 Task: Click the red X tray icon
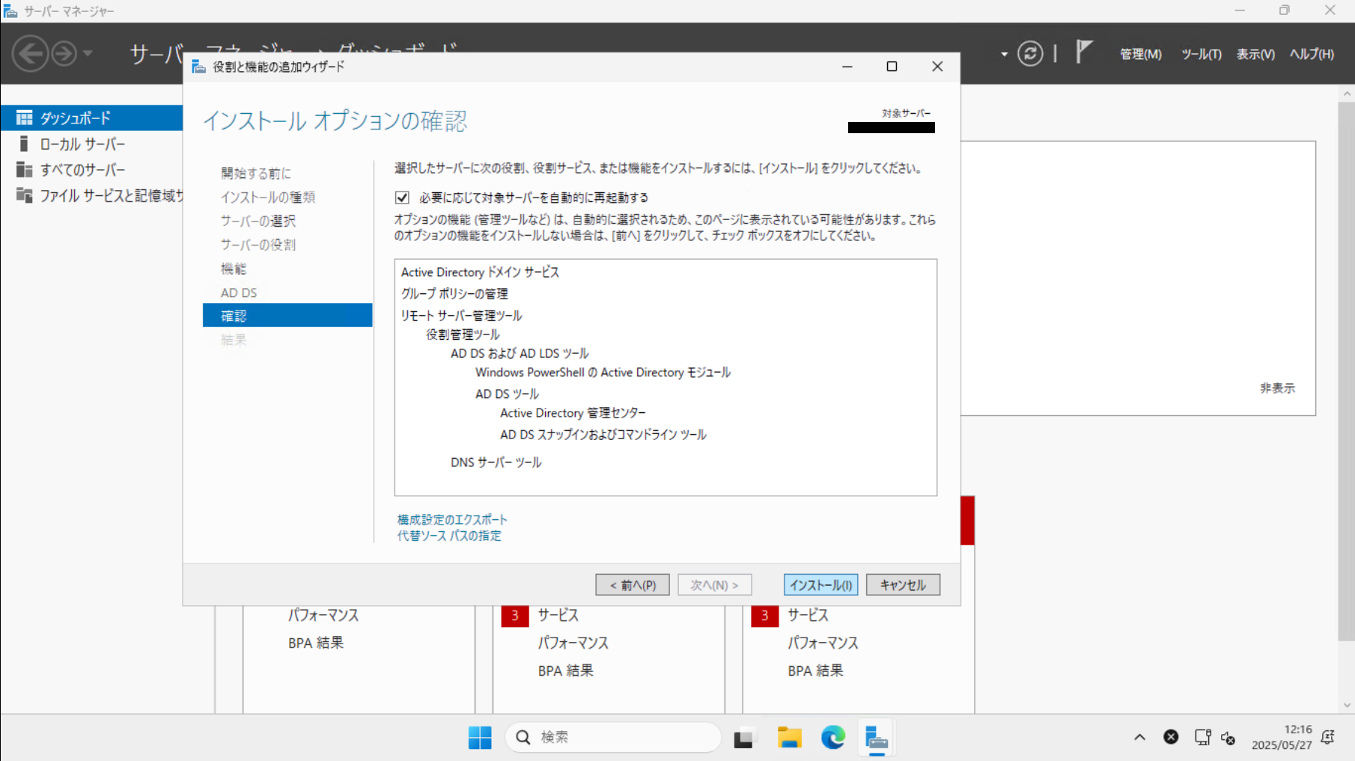pos(1171,737)
